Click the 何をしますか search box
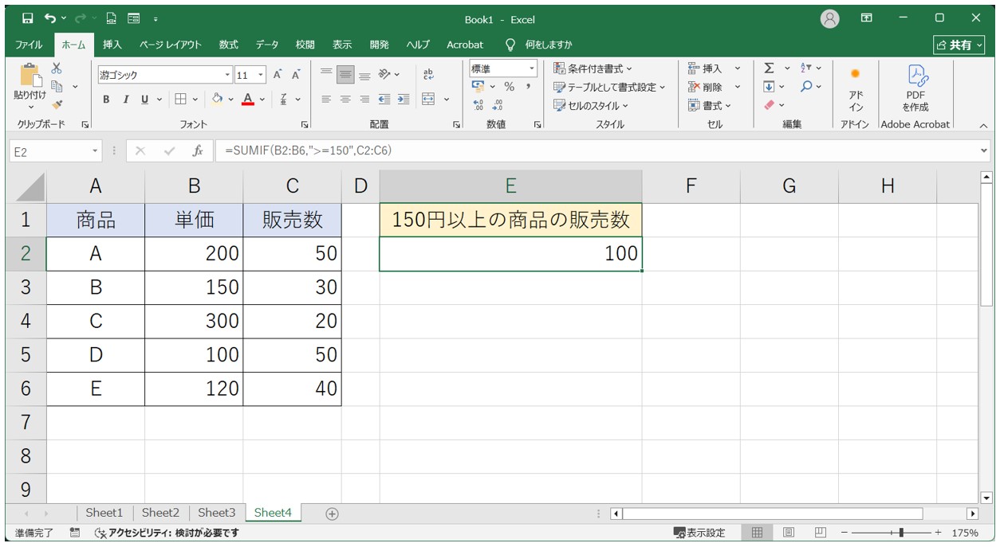The width and height of the screenshot is (1000, 547). (x=539, y=45)
